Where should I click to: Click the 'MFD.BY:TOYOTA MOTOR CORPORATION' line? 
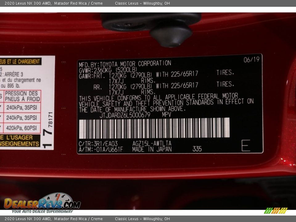(x=125, y=64)
